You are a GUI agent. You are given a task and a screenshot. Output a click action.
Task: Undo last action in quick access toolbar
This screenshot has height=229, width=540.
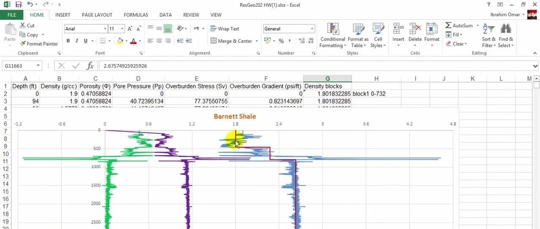point(30,5)
